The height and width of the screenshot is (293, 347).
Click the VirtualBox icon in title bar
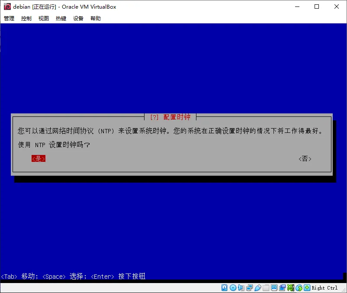tap(7, 6)
